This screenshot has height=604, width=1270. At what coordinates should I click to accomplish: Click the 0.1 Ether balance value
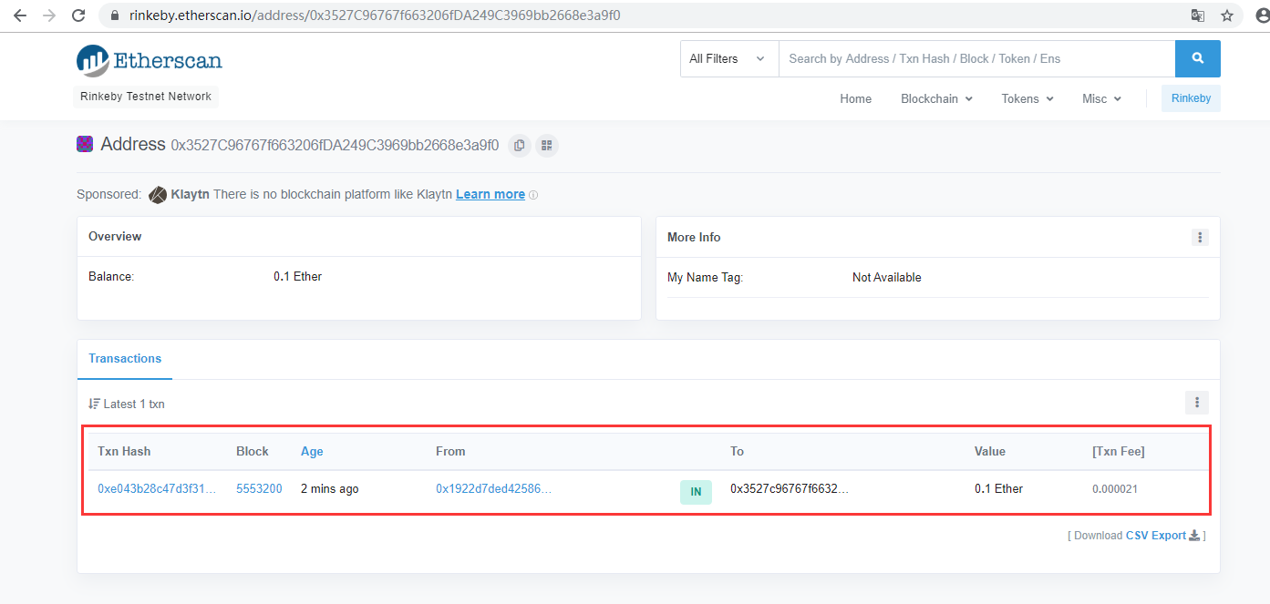pyautogui.click(x=297, y=276)
